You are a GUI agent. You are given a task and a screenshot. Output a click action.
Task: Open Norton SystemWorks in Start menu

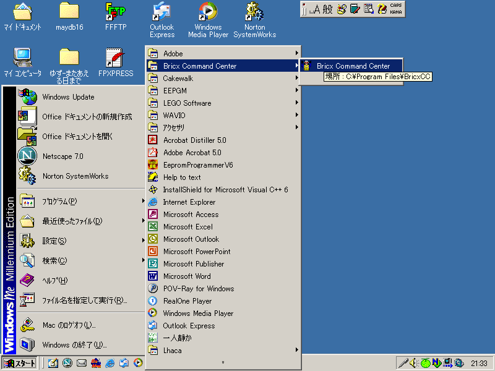pyautogui.click(x=81, y=176)
